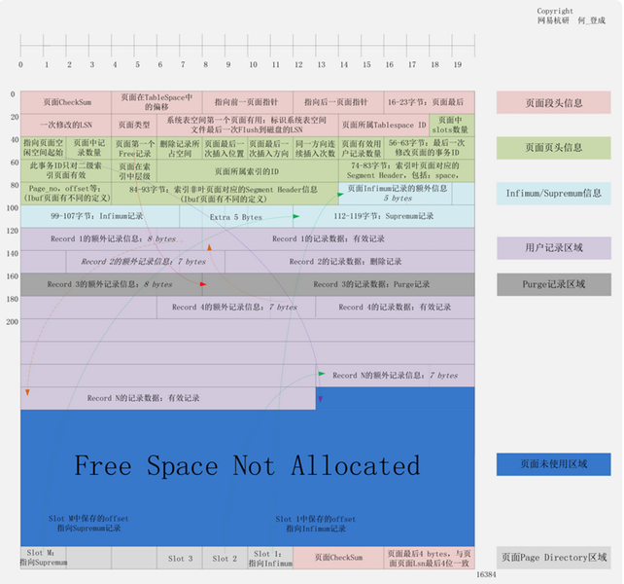Click Record 4的额外记录信息 7 bytes cell
Viewport: 624px width, 584px height.
click(x=236, y=307)
